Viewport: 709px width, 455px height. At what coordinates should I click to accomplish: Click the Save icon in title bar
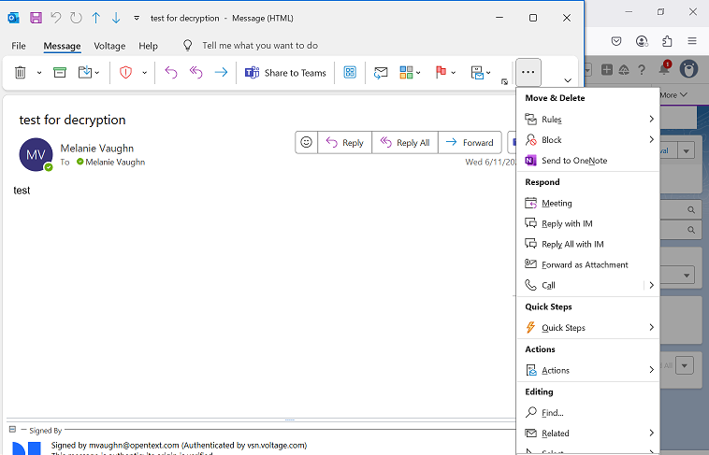pyautogui.click(x=36, y=18)
